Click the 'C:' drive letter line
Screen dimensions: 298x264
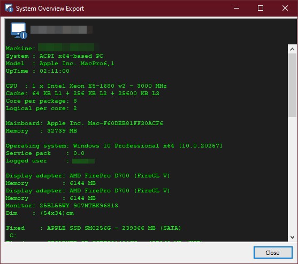pos(13,236)
